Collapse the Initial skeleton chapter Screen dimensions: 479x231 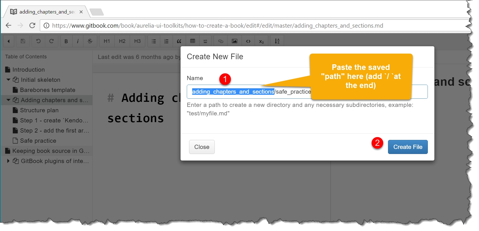pyautogui.click(x=8, y=80)
